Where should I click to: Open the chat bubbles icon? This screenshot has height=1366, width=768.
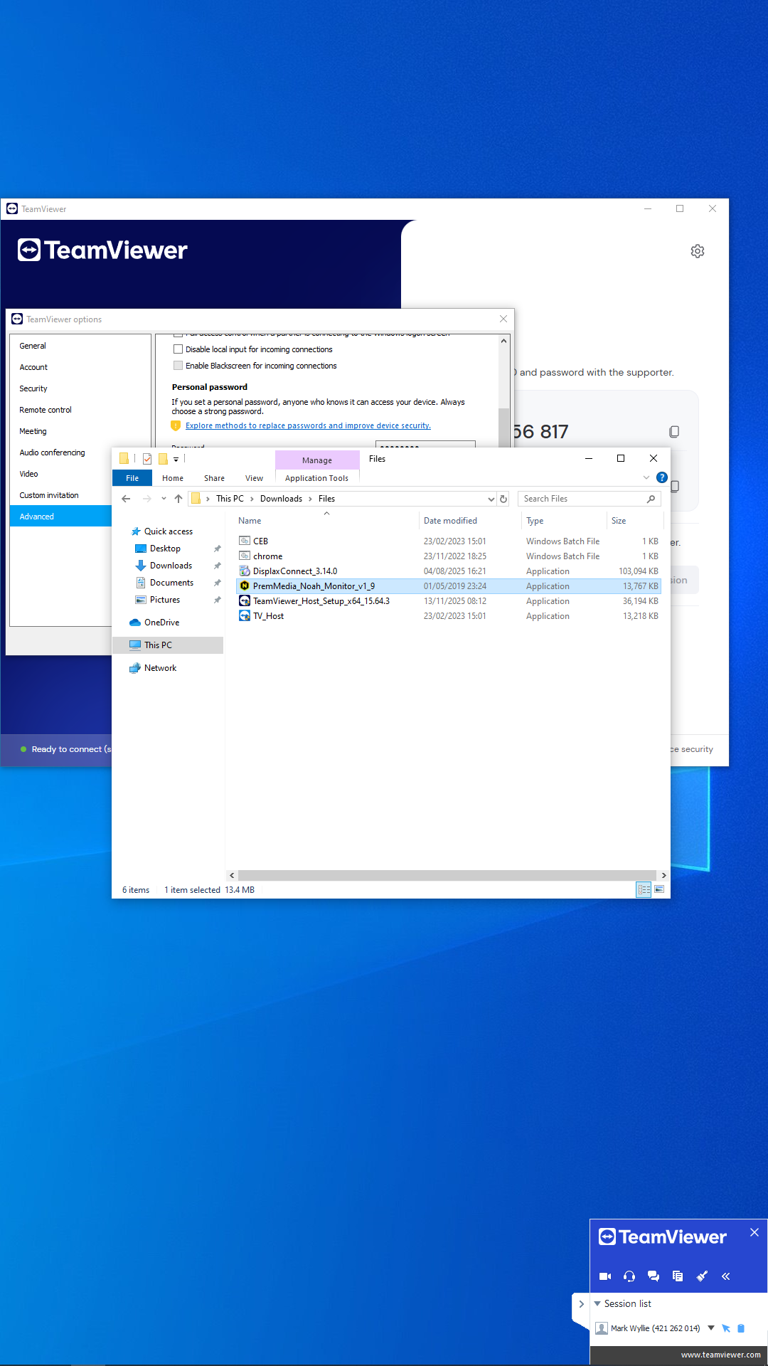pyautogui.click(x=654, y=1276)
